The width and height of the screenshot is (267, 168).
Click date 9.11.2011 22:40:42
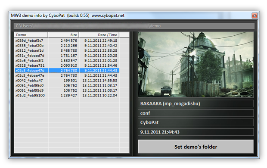coord(101,46)
